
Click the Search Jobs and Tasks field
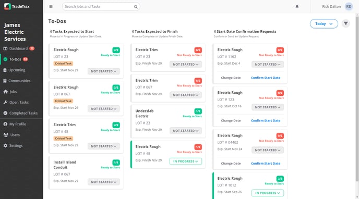coord(101,7)
